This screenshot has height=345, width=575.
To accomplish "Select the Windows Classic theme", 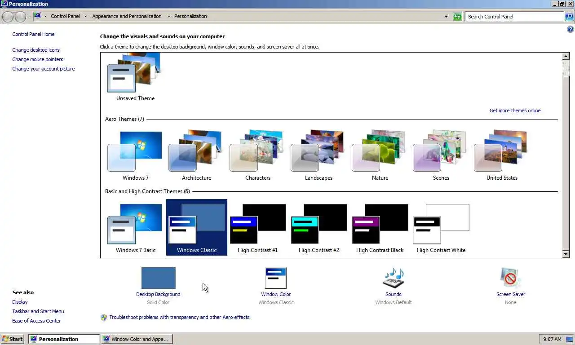I will pyautogui.click(x=196, y=227).
